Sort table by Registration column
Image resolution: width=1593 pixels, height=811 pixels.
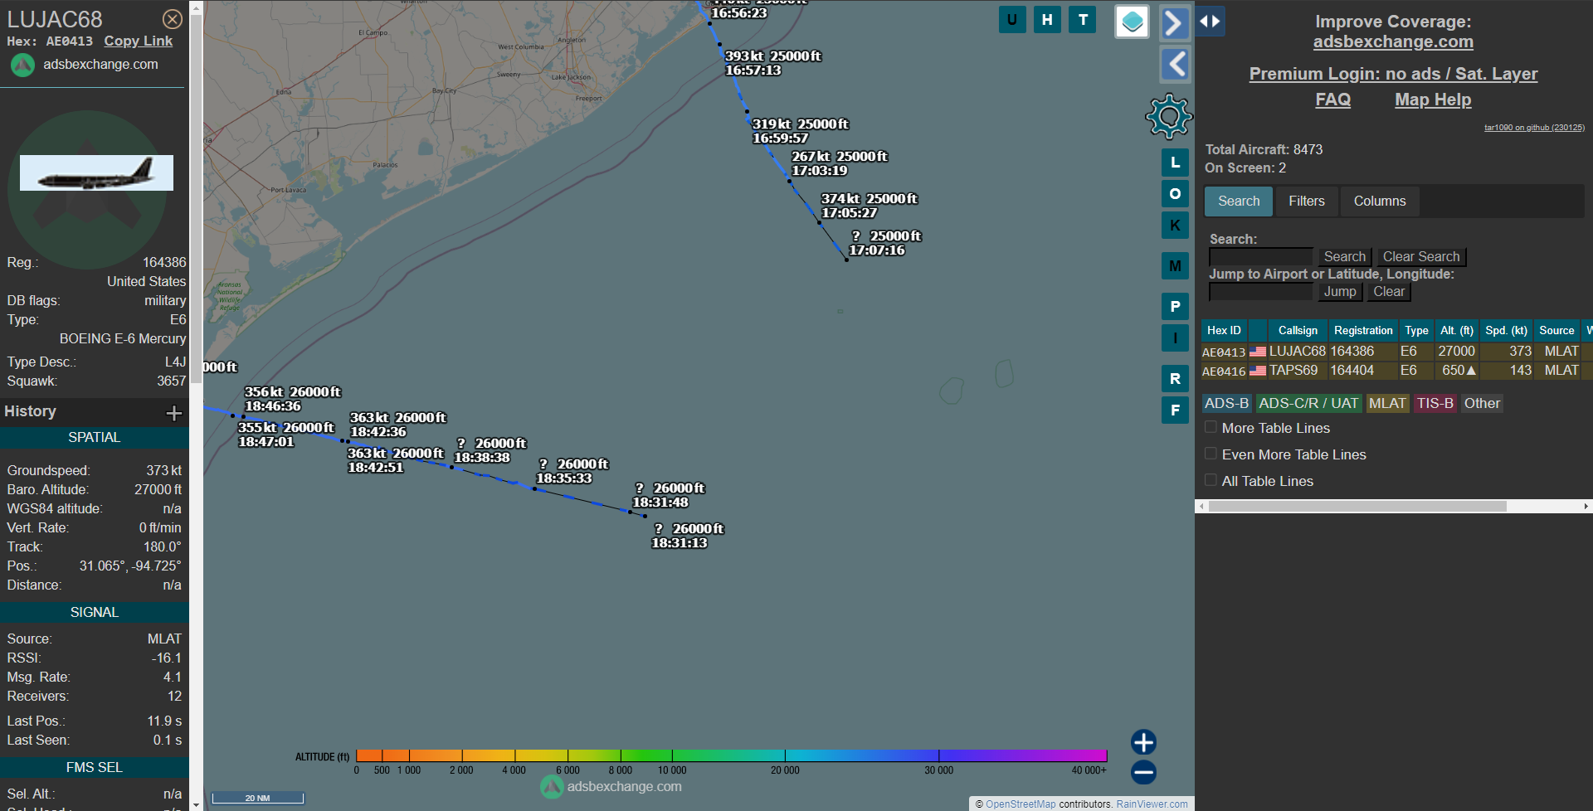point(1363,330)
